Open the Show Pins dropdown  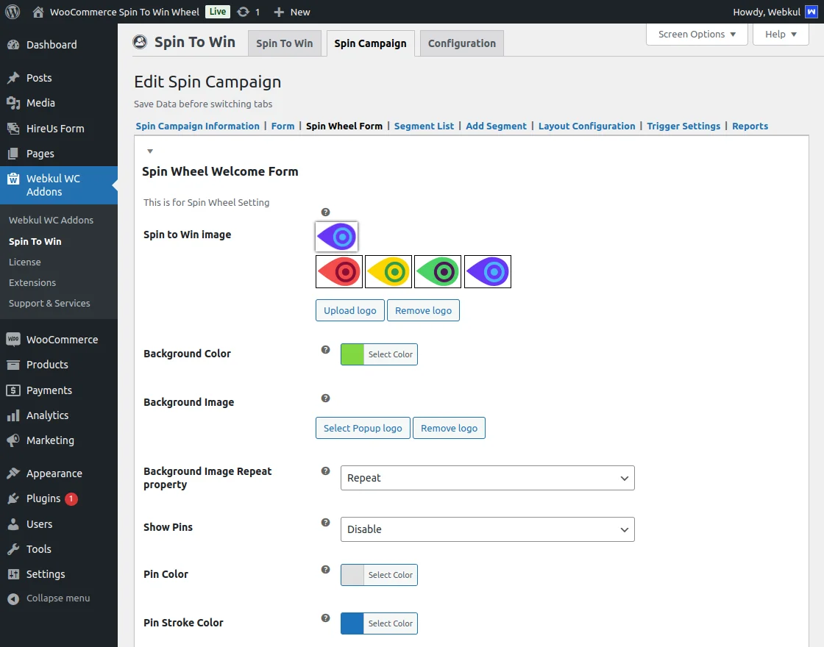[x=487, y=529]
